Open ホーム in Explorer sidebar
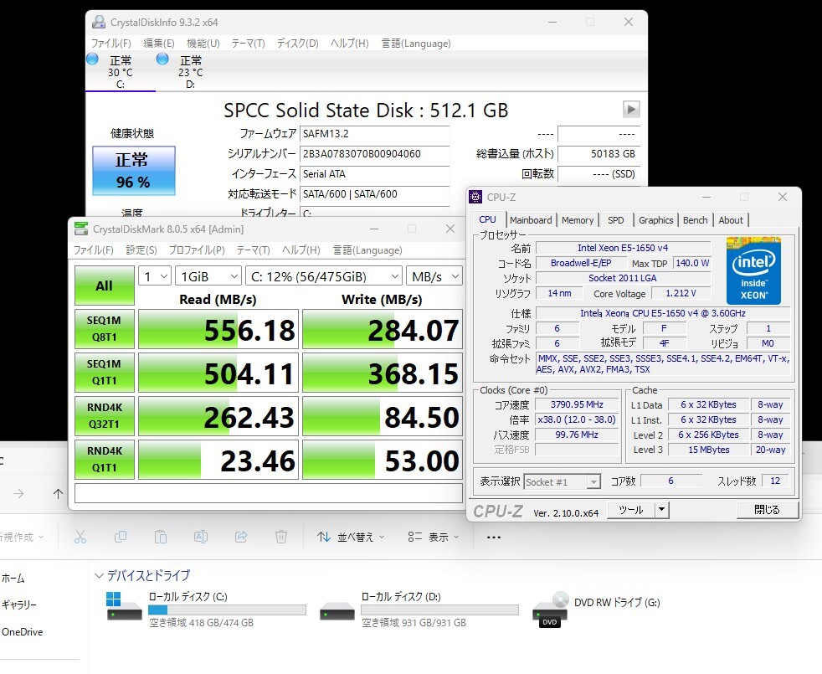 (x=13, y=578)
